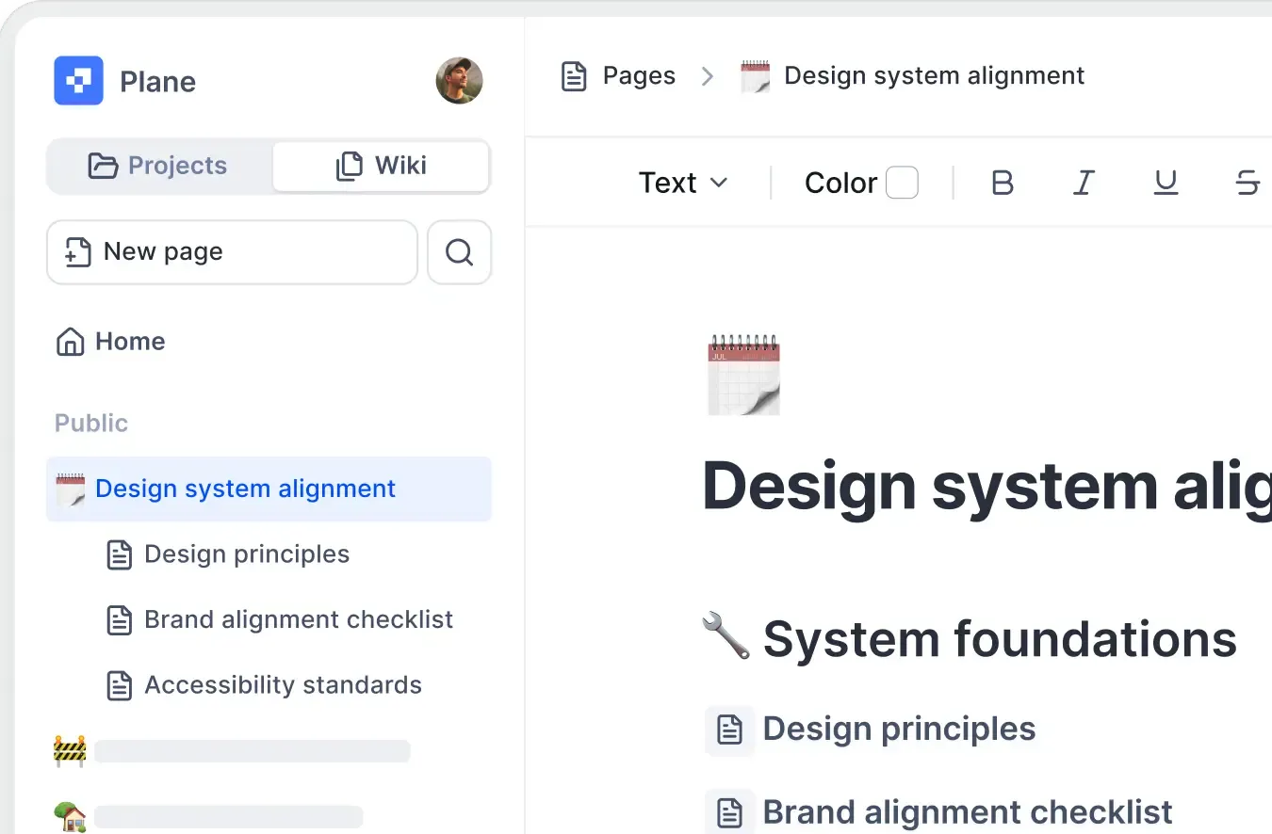Open Brand alignment checklist sidebar page
Screen dimensions: 1272x834
(298, 619)
